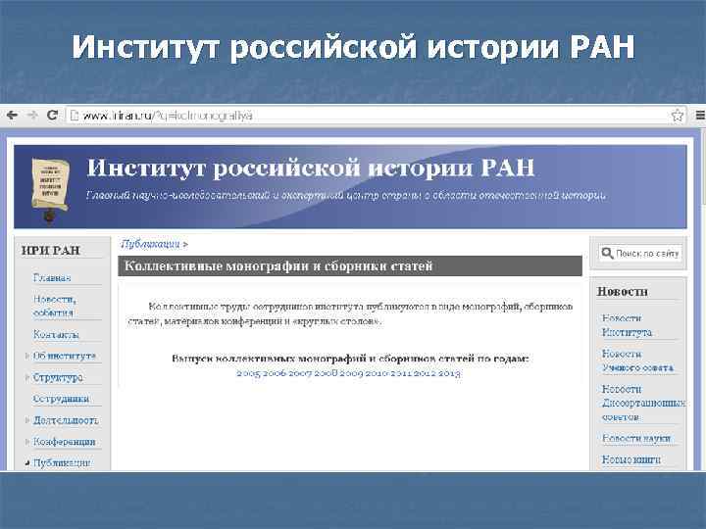
Task: Open the 2006 publications year link
Action: point(275,373)
